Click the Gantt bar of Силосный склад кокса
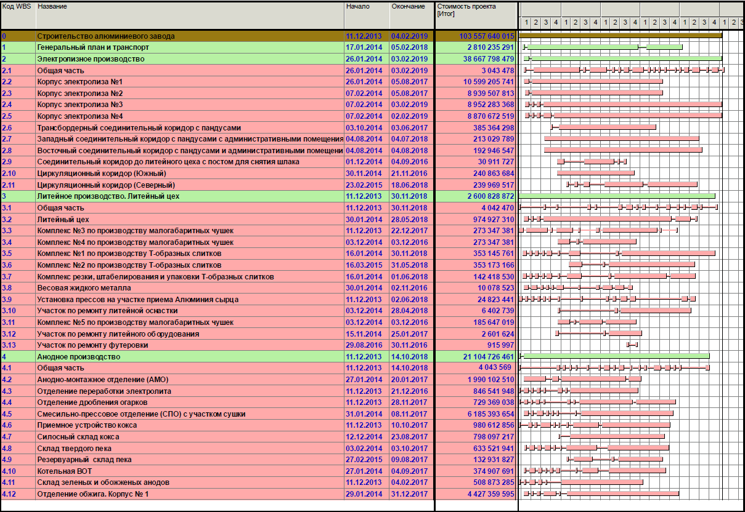Viewport: 745px width, 512px height. tap(612, 436)
